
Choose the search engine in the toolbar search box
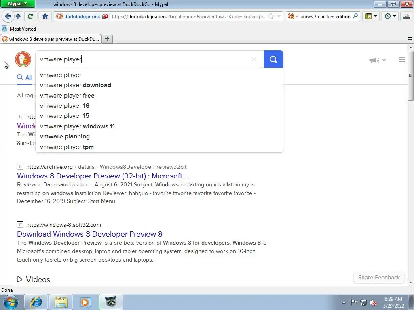[x=293, y=16]
